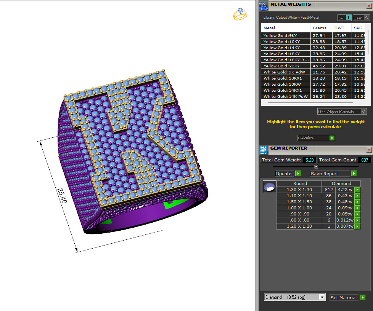Screen dimensions: 373x311
Task: Click the 4.22tw weight cell
Action: tap(345, 190)
